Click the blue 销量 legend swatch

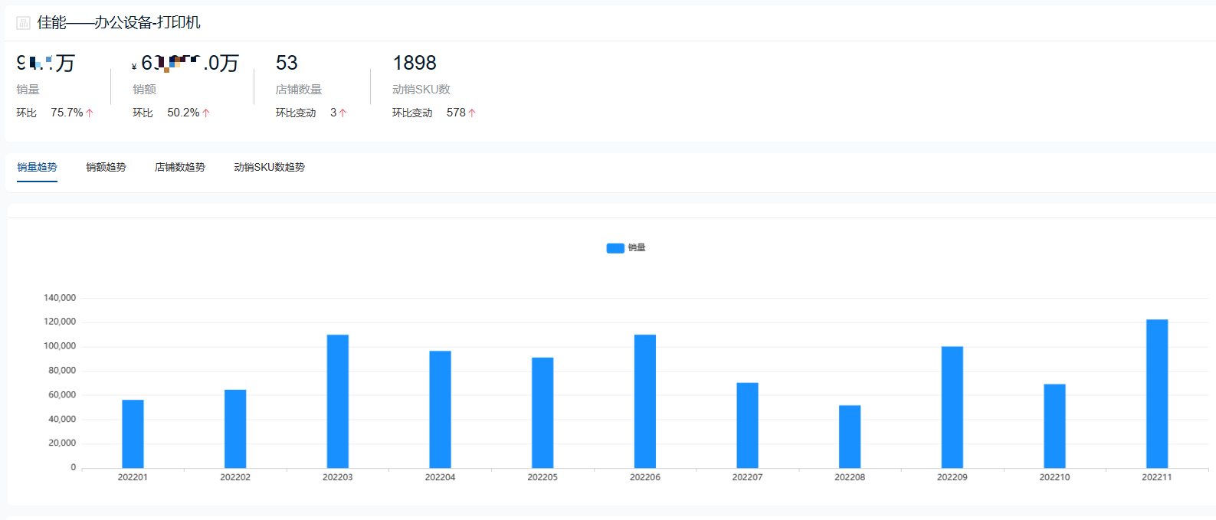(x=615, y=248)
